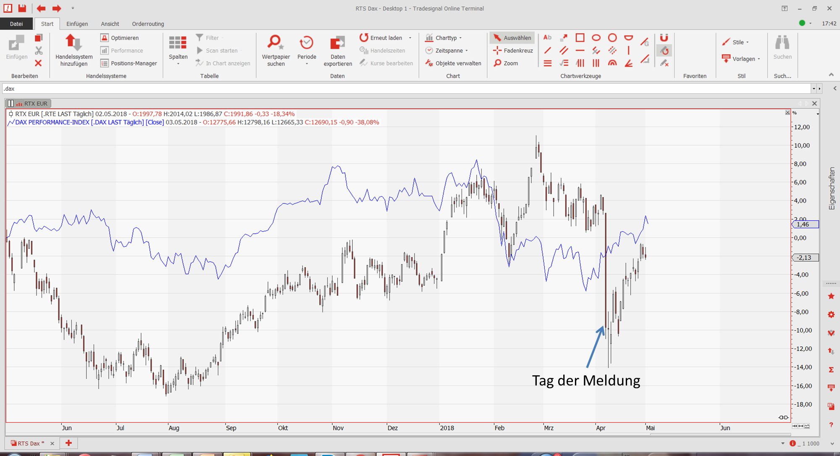Select the vertical line tool
This screenshot has width=840, height=456.
[x=628, y=50]
